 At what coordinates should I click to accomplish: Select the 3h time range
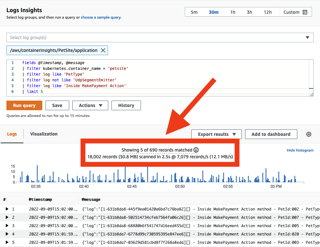[x=250, y=12]
